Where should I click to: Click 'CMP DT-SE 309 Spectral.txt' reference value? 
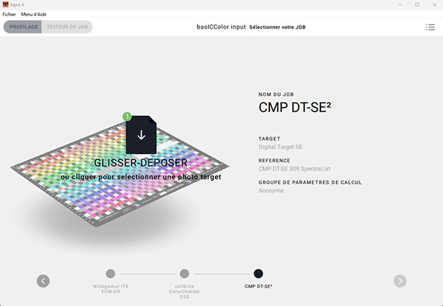tap(294, 169)
